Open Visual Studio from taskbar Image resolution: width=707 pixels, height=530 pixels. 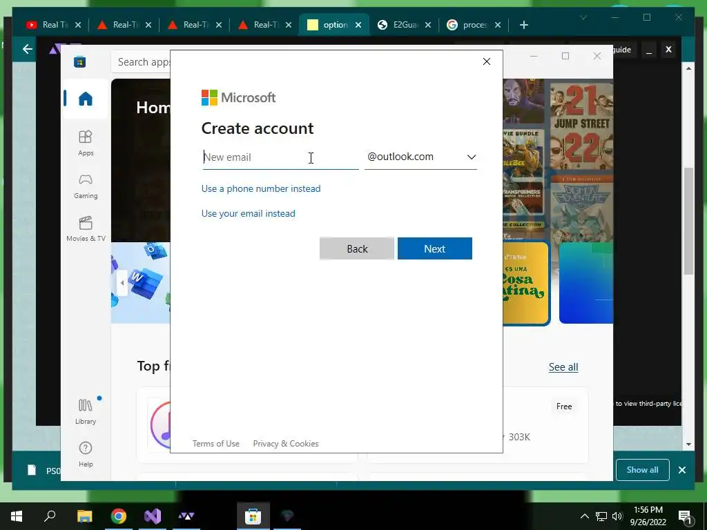(x=153, y=516)
